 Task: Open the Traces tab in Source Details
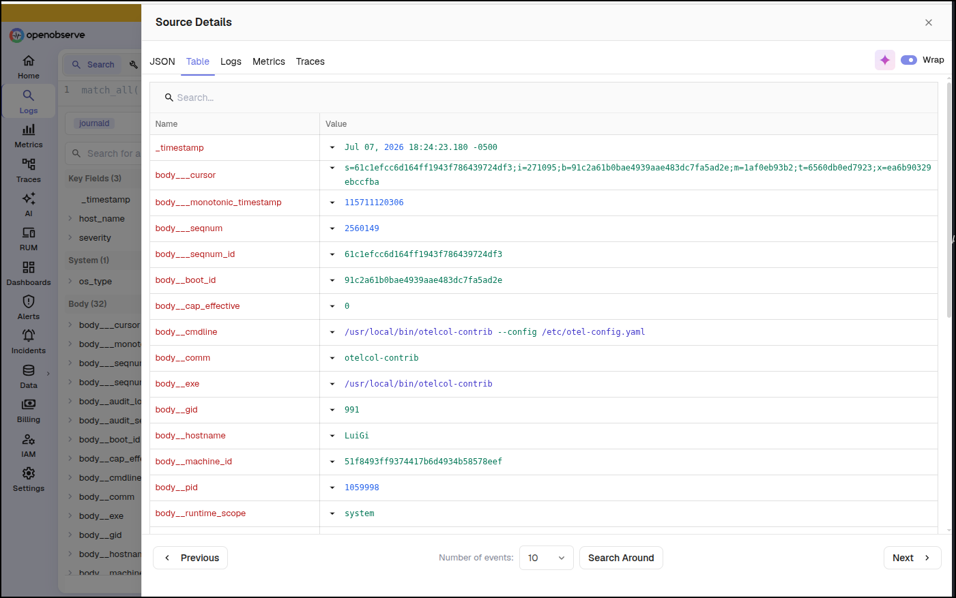click(x=310, y=61)
